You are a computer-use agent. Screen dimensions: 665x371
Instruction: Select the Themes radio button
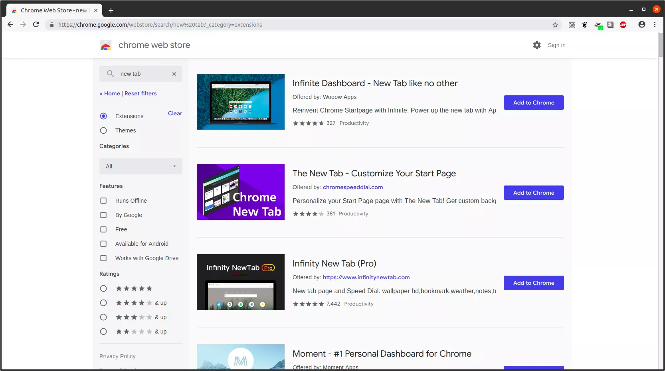point(103,130)
